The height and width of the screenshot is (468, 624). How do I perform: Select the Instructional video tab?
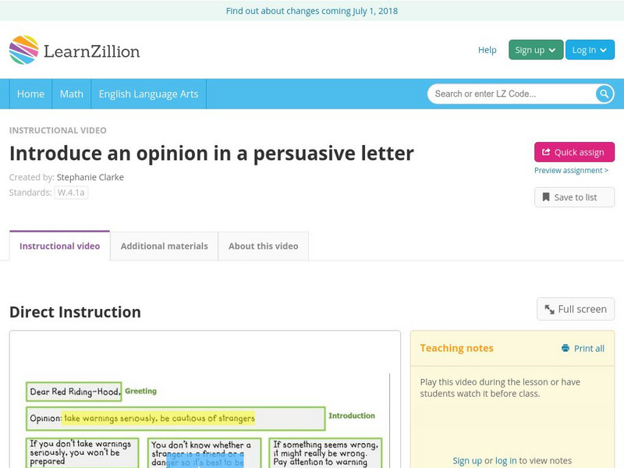tap(59, 246)
